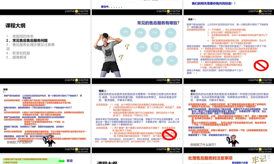Click the cache cache logo on the 课程大纲 slide

tap(76, 81)
